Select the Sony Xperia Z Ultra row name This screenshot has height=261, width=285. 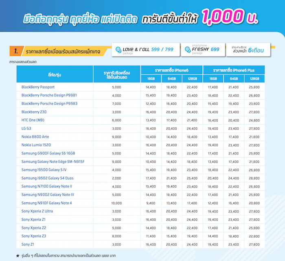pyautogui.click(x=37, y=211)
